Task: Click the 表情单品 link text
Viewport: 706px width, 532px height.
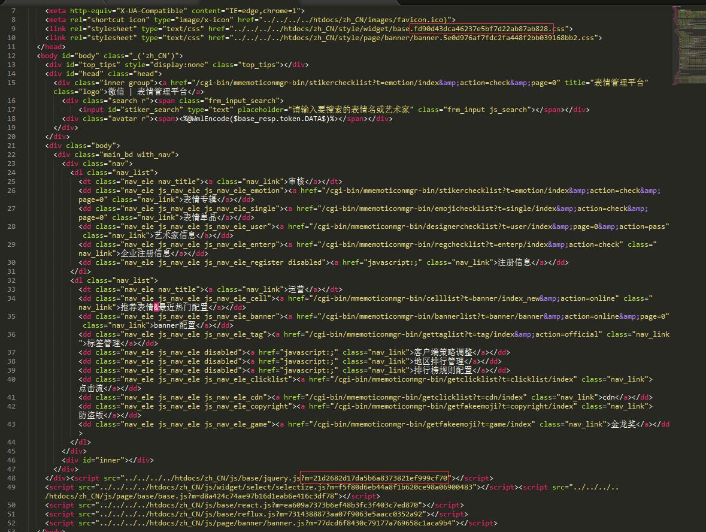Action: pyautogui.click(x=200, y=217)
